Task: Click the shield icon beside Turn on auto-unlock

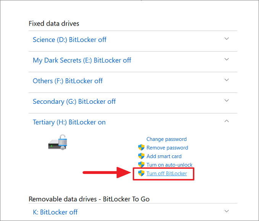Action: [141, 165]
